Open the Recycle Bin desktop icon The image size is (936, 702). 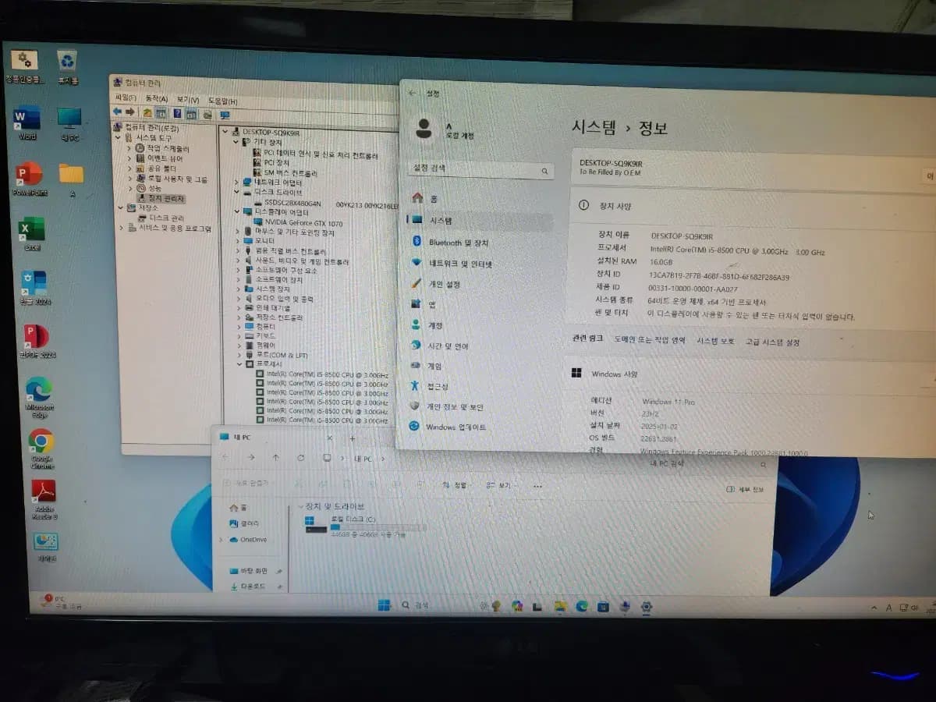tap(68, 61)
